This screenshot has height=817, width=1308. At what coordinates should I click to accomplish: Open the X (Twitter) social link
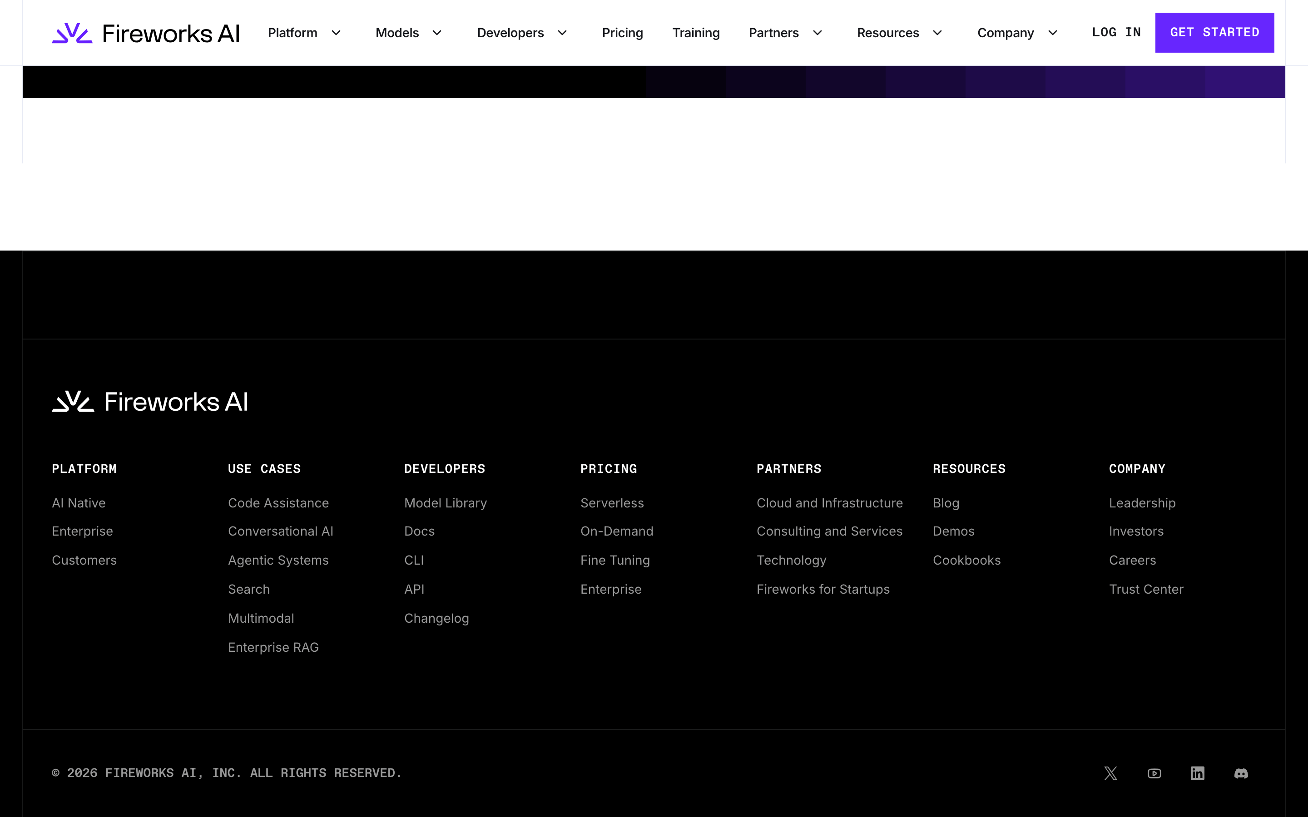click(1111, 773)
